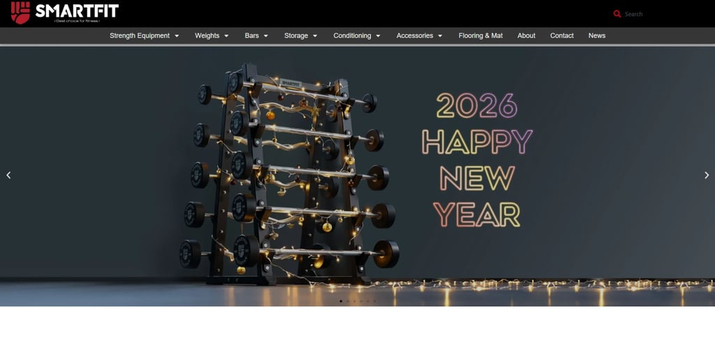Click the red search magnifier icon
Image resolution: width=715 pixels, height=338 pixels.
click(x=617, y=14)
